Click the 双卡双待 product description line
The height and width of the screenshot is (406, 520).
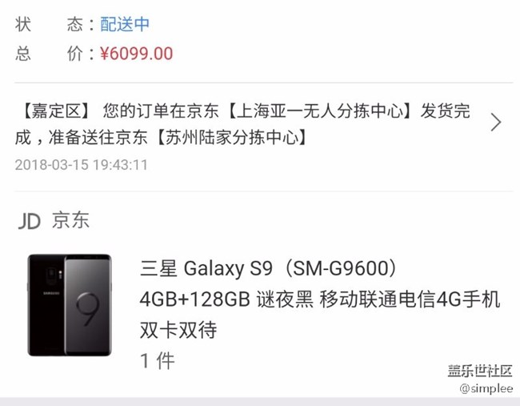pos(178,330)
